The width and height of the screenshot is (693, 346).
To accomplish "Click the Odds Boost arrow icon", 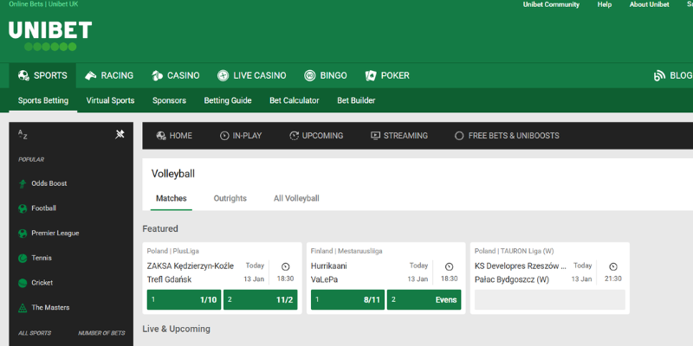I will pos(23,183).
